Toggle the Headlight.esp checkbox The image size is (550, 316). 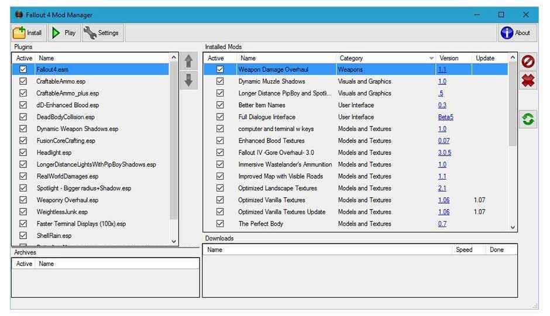click(x=23, y=153)
